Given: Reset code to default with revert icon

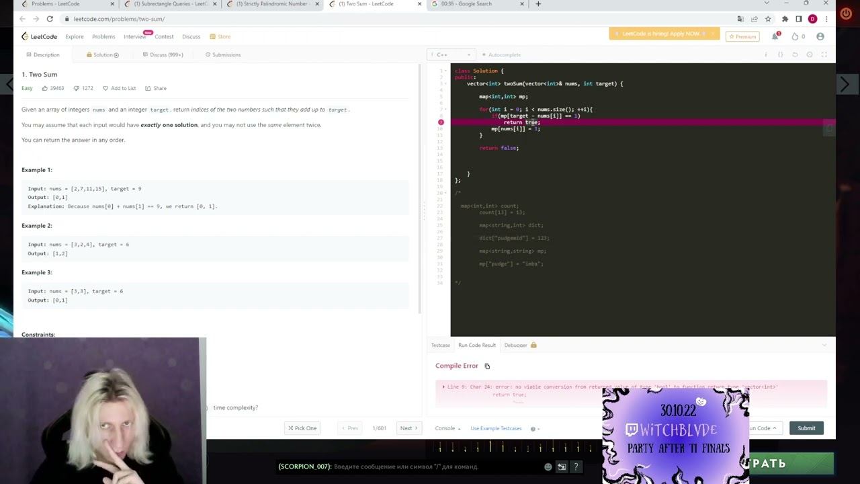Looking at the screenshot, I should tap(795, 54).
